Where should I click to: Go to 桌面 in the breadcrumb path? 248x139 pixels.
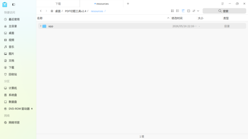click(58, 11)
